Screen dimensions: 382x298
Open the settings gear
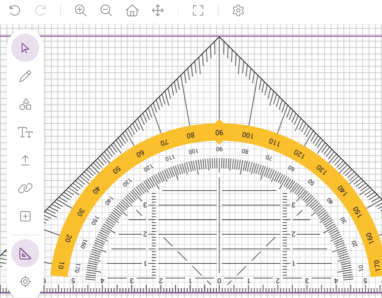[x=238, y=11]
